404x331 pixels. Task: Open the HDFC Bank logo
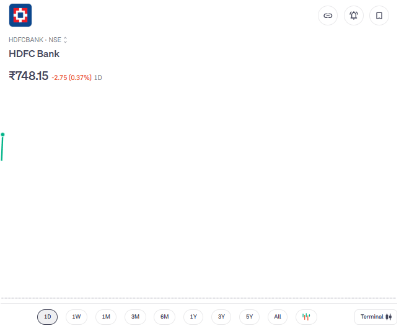[20, 15]
